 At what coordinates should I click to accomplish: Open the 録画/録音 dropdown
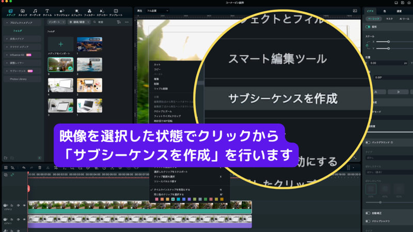pyautogui.click(x=79, y=22)
